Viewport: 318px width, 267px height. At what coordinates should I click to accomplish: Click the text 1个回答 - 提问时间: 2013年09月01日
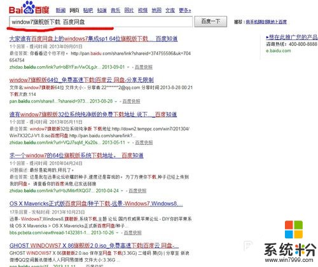[x=46, y=46]
